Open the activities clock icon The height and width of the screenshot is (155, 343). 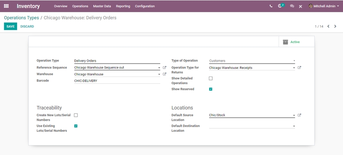point(280,6)
